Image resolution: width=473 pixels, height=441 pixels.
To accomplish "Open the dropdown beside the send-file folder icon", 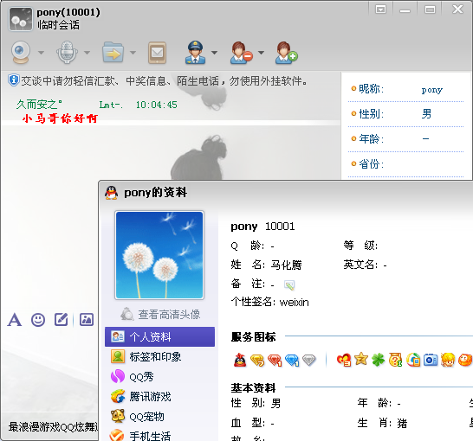I will coord(133,53).
